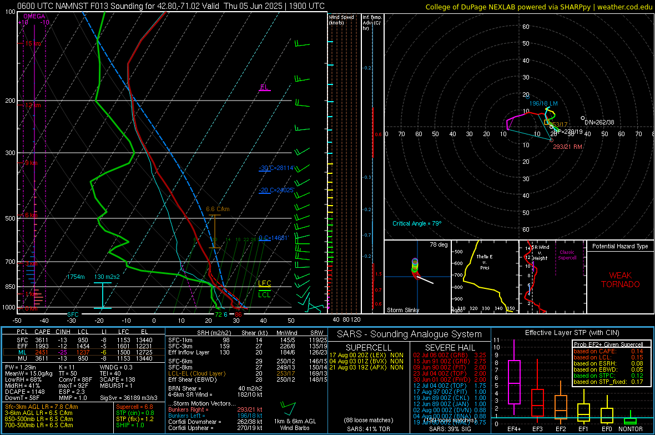Click the Bunkers Right = 293/21 kt line
Viewport: 655px width, 435px height.
tap(215, 409)
